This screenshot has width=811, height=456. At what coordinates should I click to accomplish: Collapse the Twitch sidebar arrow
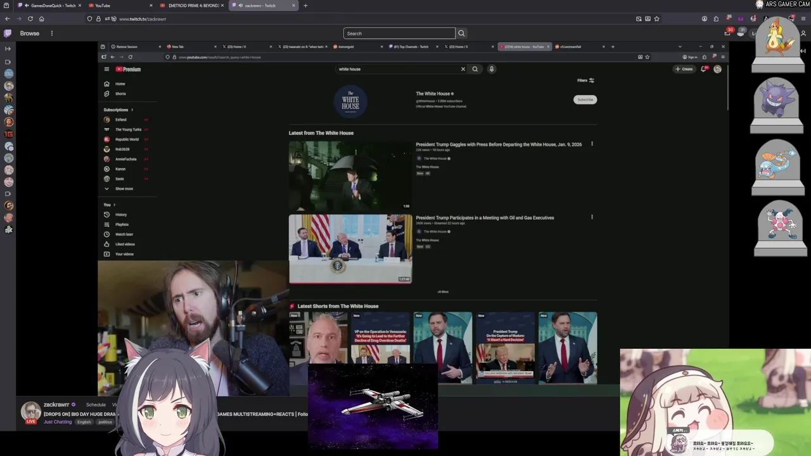(8, 49)
